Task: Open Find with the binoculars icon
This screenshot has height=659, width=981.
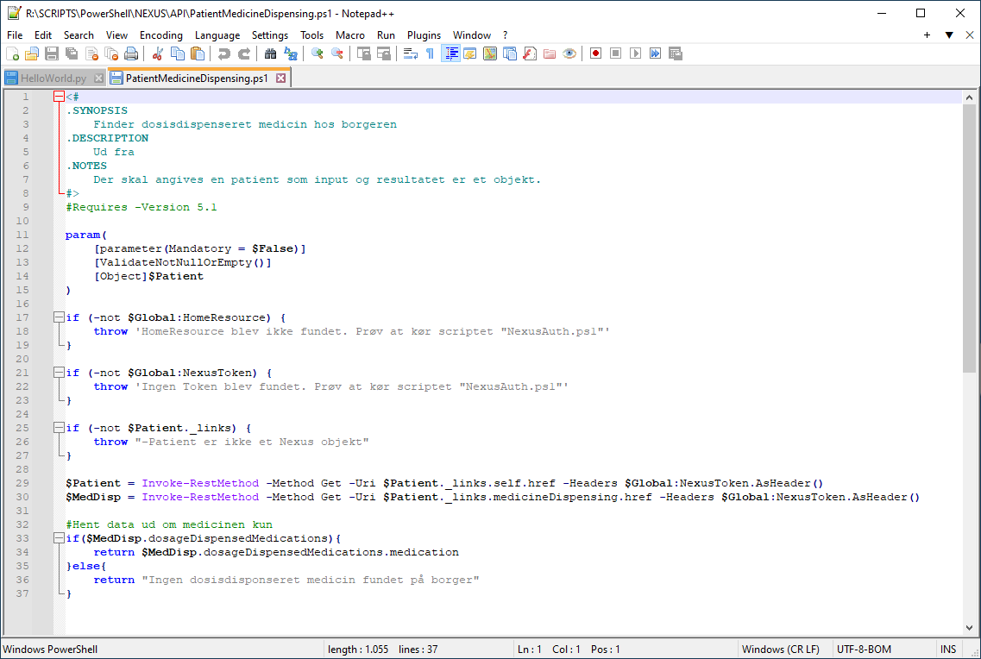Action: pos(270,53)
